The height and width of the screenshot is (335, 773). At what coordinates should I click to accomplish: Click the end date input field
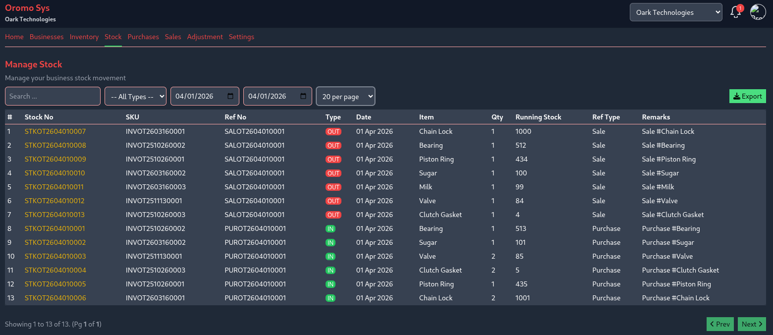(277, 96)
